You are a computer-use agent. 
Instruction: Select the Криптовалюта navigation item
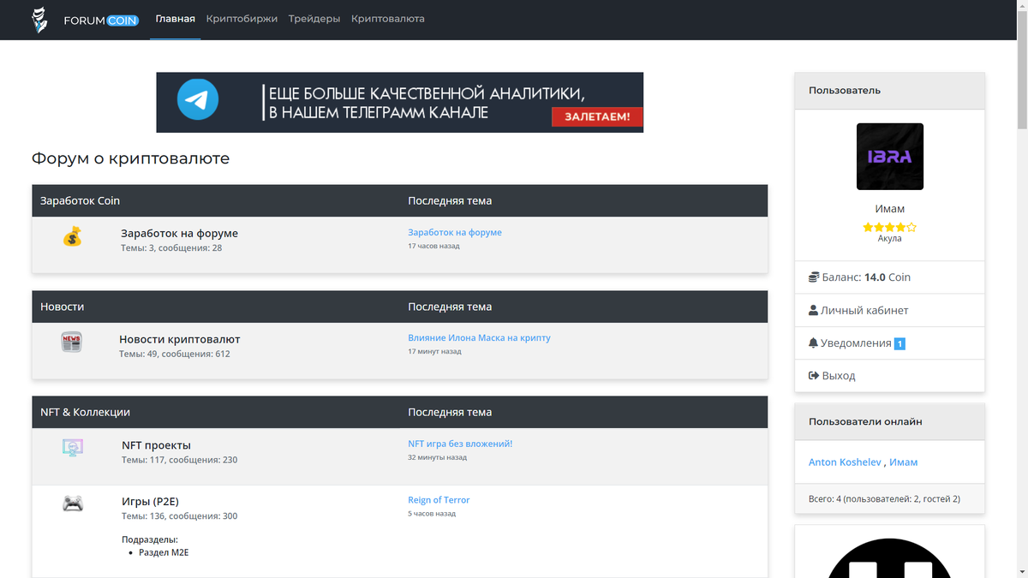(387, 19)
